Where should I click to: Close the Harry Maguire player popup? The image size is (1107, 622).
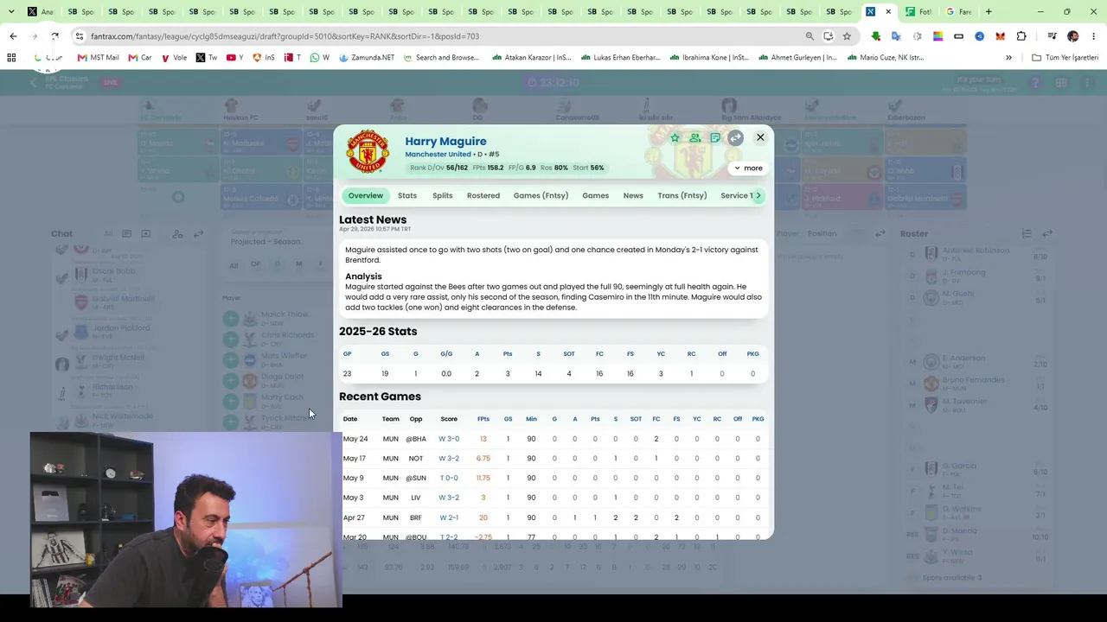pyautogui.click(x=760, y=137)
